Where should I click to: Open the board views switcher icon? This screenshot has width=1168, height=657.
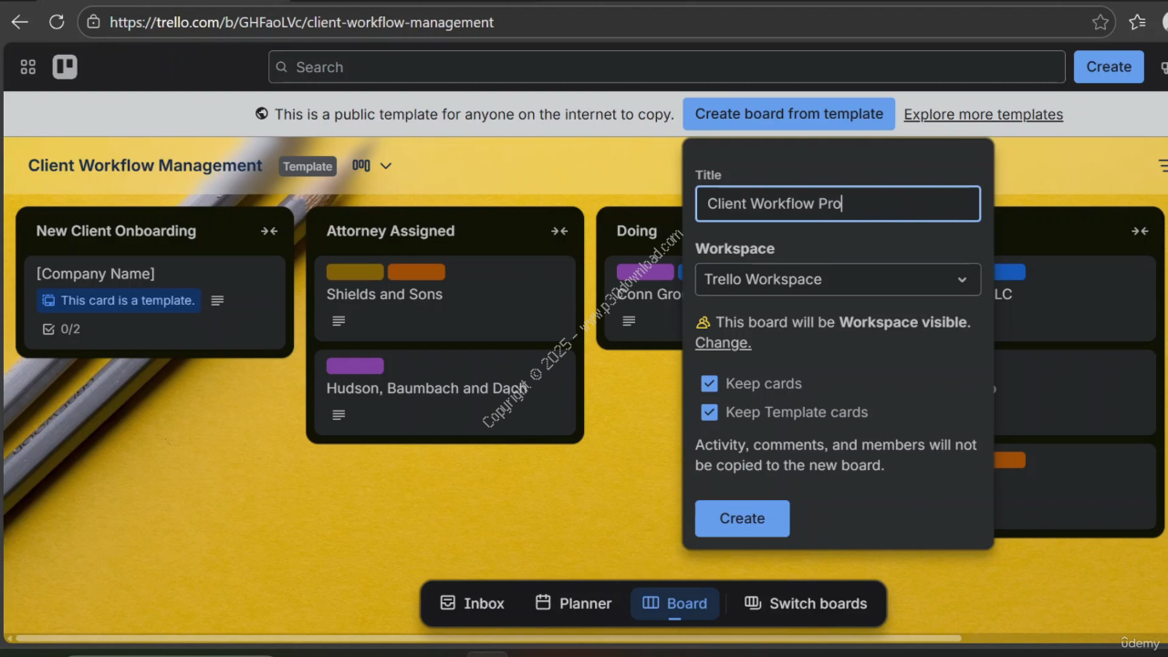click(361, 165)
